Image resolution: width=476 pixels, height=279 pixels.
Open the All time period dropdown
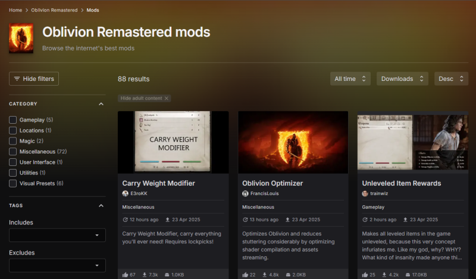[350, 79]
